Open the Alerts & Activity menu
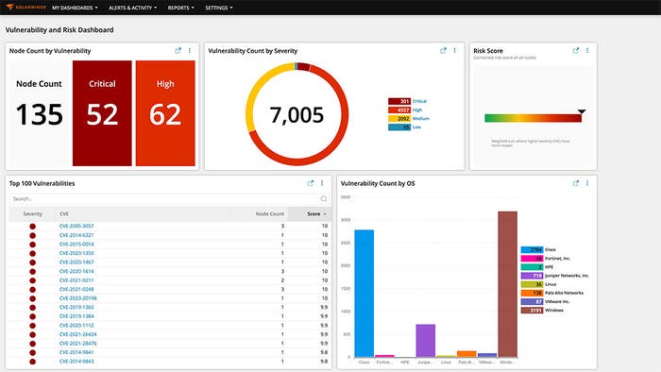The image size is (661, 372). 132,8
